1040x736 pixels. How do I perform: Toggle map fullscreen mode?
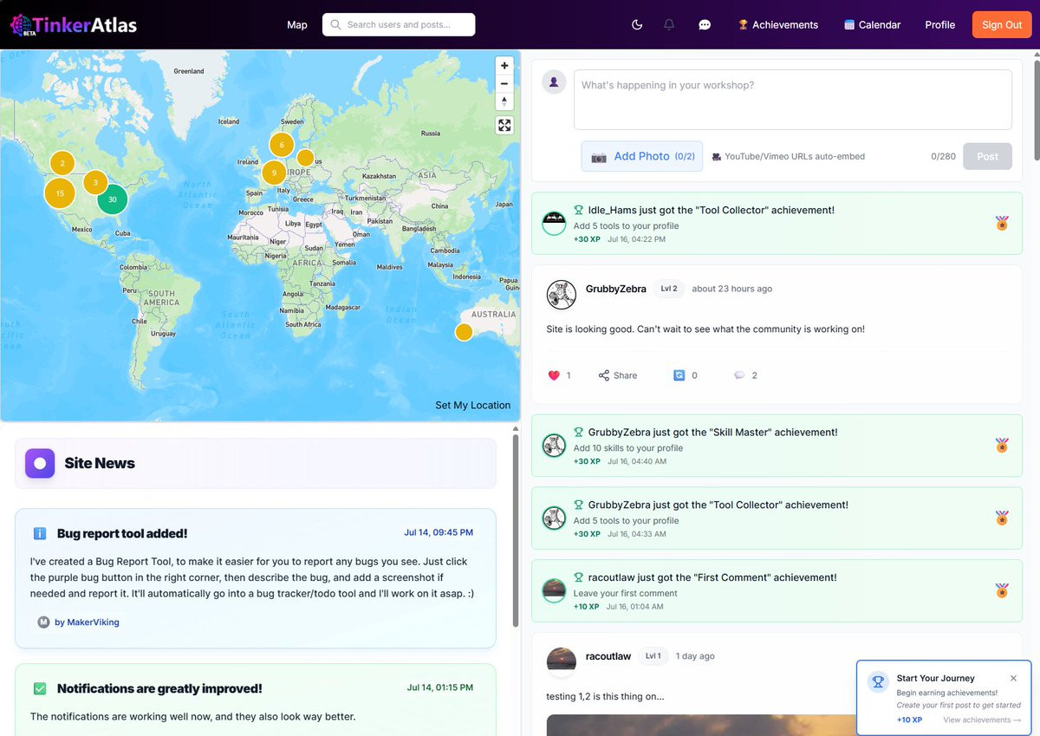(x=504, y=126)
